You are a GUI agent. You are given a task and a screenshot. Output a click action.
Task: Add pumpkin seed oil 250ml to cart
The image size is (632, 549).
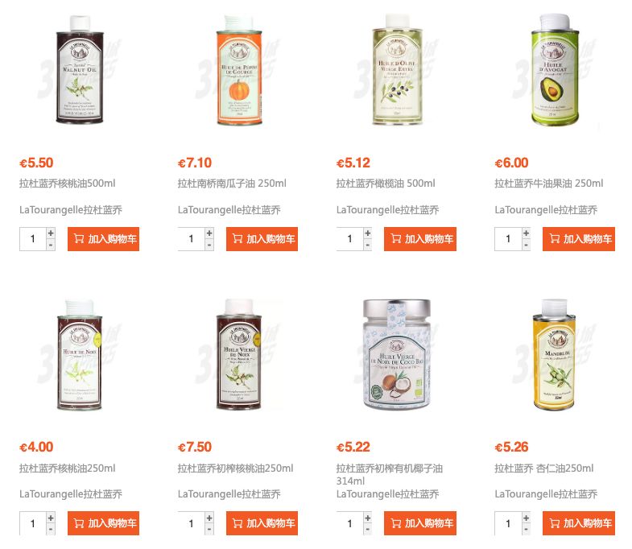point(262,239)
